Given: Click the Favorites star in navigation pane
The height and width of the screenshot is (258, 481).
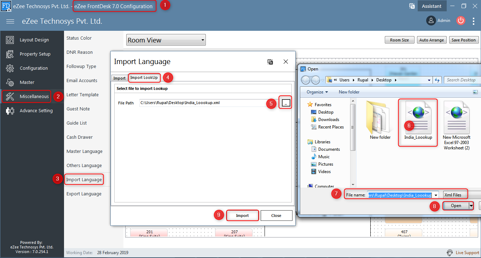Looking at the screenshot, I should coord(310,104).
